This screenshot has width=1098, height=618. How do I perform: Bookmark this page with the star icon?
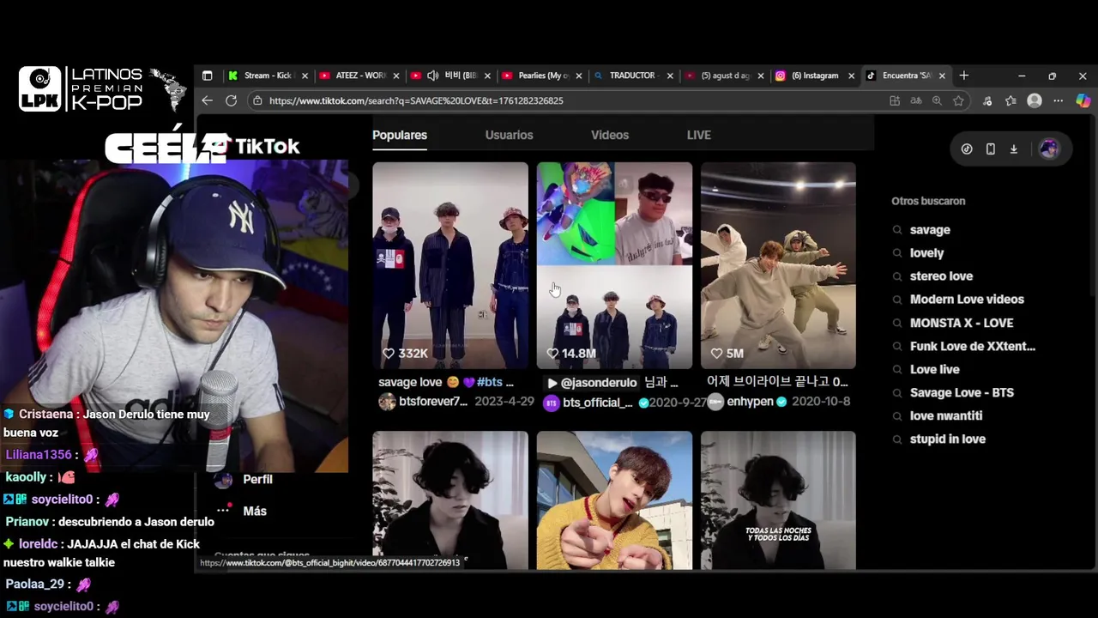[958, 100]
